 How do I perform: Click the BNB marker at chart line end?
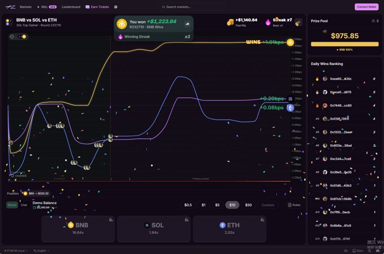coord(290,42)
